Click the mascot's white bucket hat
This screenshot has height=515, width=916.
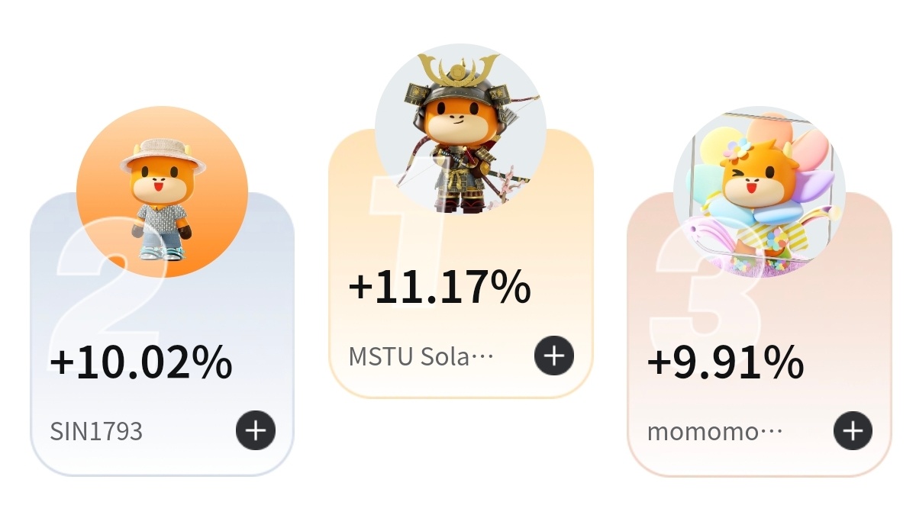[163, 152]
